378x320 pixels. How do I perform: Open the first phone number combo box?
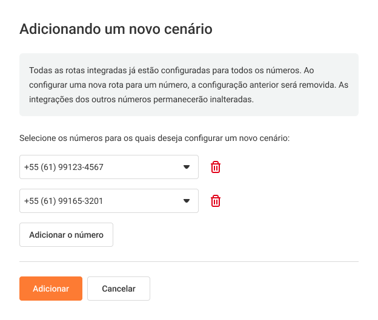tap(109, 167)
